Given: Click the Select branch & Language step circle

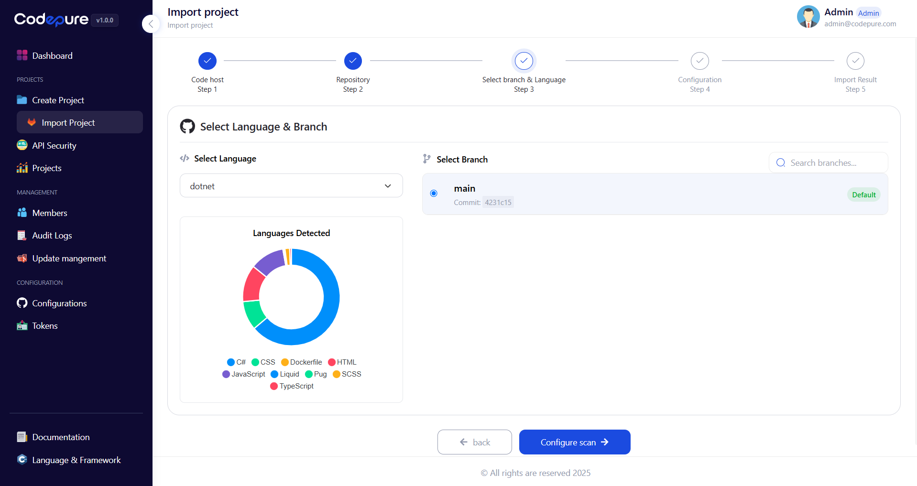Looking at the screenshot, I should pos(524,61).
